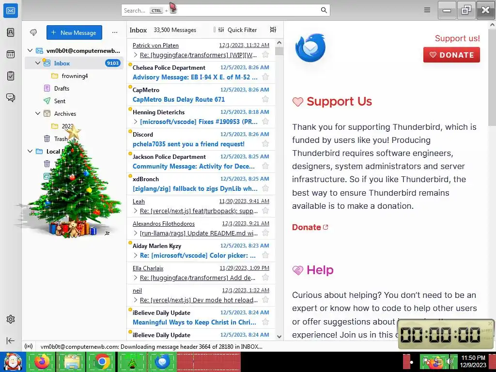
Task: Expand the Henning Dieterichs thread
Action: click(136, 122)
